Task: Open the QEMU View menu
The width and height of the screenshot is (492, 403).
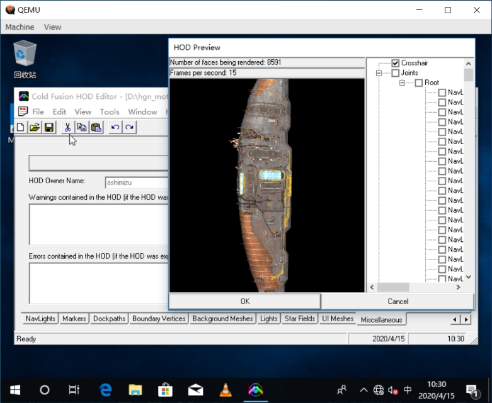Action: [52, 27]
